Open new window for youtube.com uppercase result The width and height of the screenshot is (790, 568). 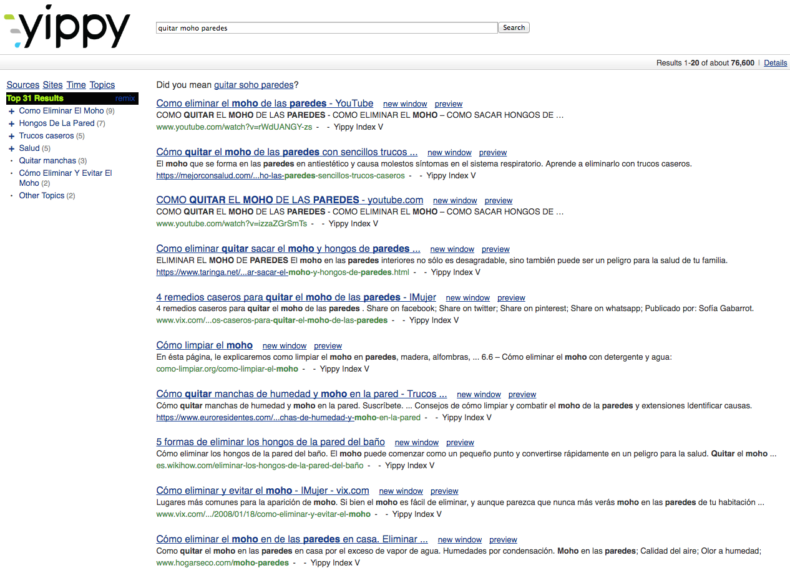(455, 201)
